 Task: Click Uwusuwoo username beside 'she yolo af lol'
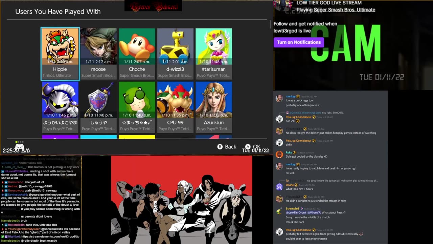point(16,182)
